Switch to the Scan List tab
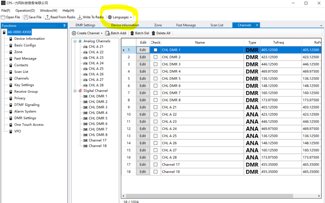Image resolution: width=325 pixels, height=203 pixels. click(x=217, y=25)
